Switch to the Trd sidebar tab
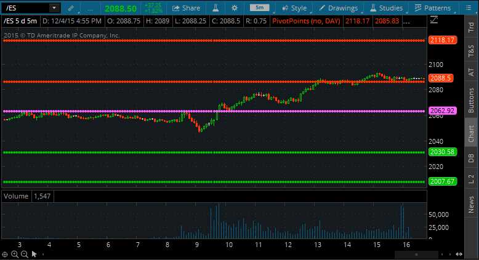The width and height of the screenshot is (479, 260). 471,26
